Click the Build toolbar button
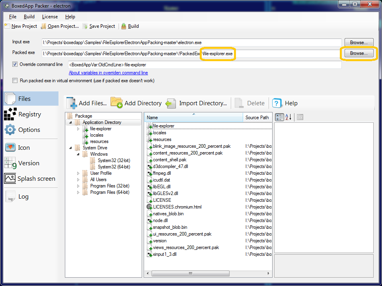Viewport: 382px width, 286px height. (130, 26)
